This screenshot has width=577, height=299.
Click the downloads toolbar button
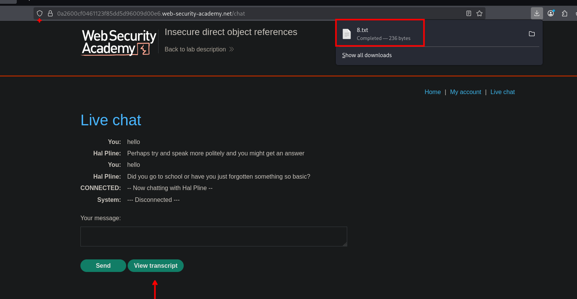tap(537, 13)
